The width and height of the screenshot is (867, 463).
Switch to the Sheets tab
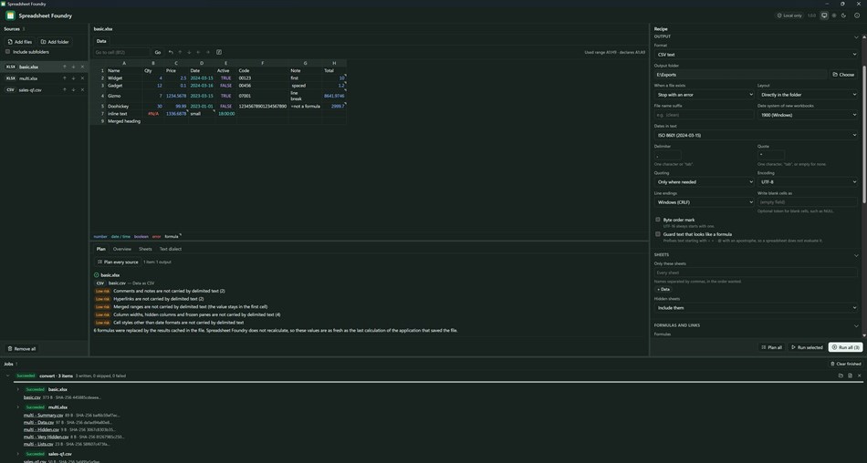point(145,249)
